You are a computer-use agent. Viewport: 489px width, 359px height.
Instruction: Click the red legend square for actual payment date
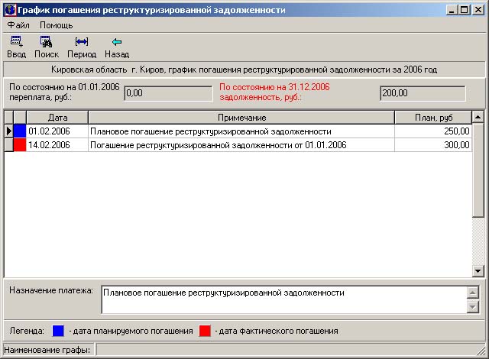click(x=205, y=331)
